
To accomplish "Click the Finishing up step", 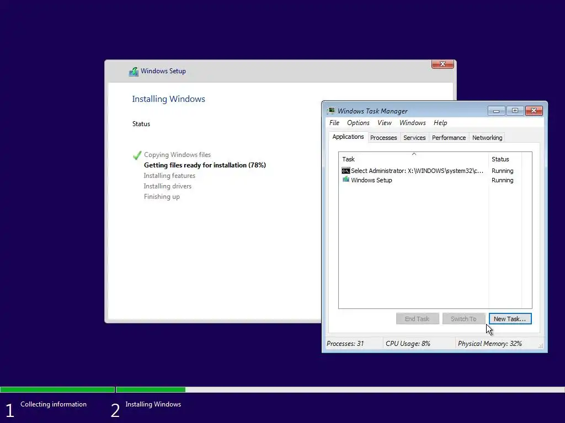I will tap(162, 197).
